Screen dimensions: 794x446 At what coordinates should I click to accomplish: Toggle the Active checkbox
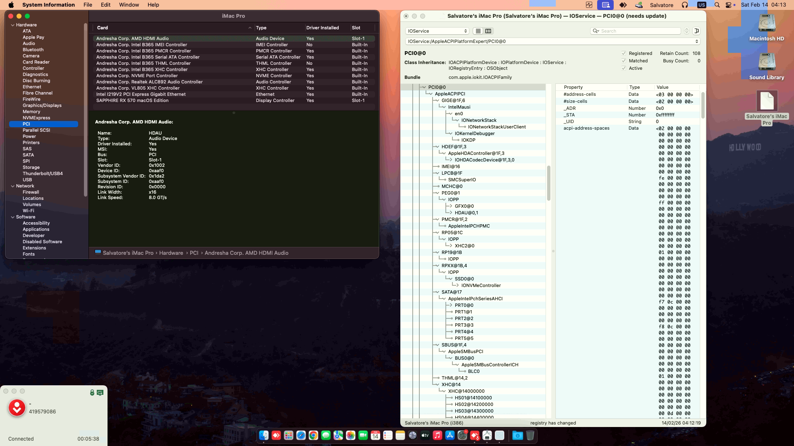[x=624, y=68]
